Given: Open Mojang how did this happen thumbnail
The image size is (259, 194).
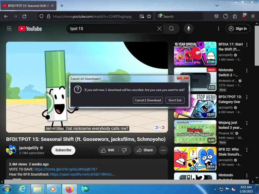Looking at the screenshot, I should pyautogui.click(x=195, y=132).
